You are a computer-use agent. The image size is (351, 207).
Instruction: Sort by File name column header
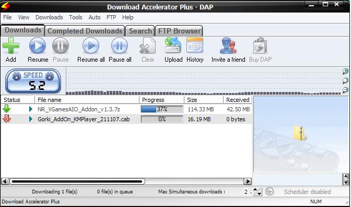pyautogui.click(x=87, y=100)
